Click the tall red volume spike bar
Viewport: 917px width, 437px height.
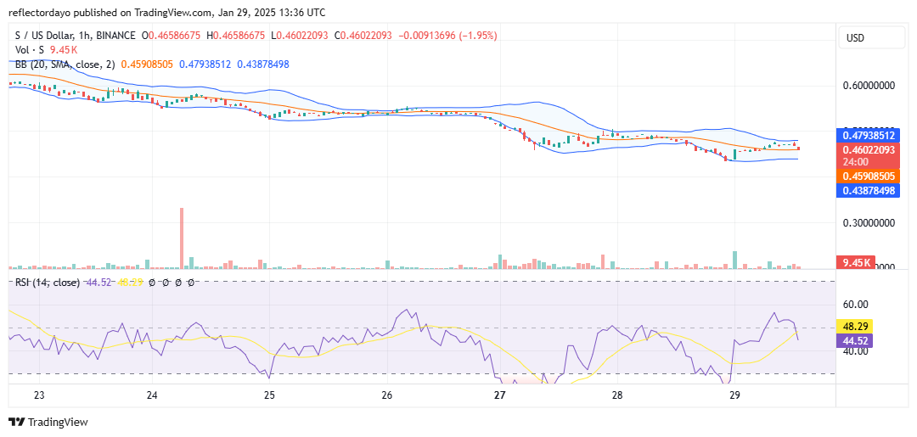182,238
